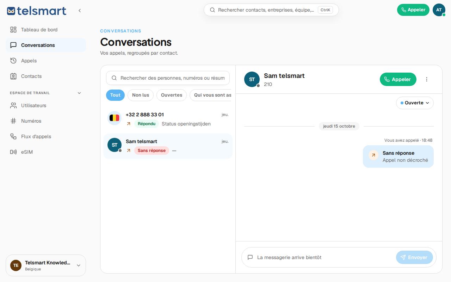
Task: Click the Status openingstijden text
Action: click(186, 124)
